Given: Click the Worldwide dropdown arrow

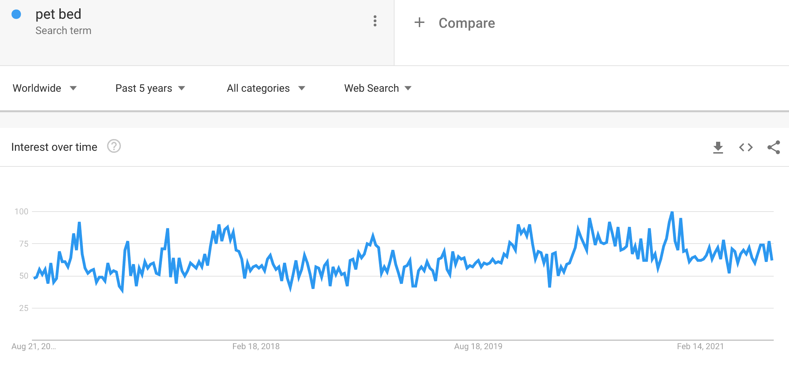Looking at the screenshot, I should (x=73, y=89).
